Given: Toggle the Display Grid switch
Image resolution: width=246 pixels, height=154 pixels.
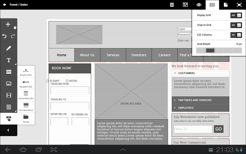Looking at the screenshot, I should (x=236, y=15).
